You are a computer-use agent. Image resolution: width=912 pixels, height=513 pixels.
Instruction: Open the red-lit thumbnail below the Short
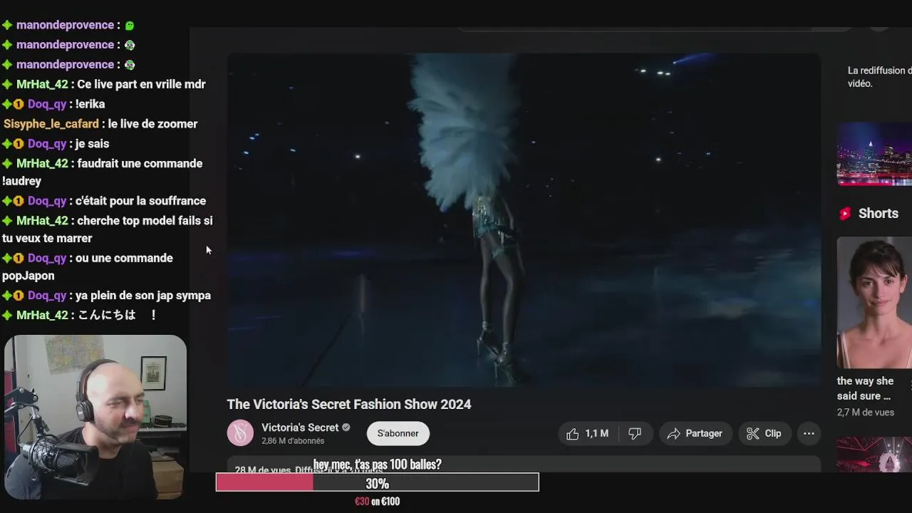(874, 455)
